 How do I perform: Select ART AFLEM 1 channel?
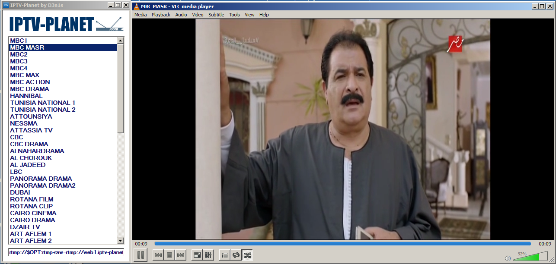63,234
